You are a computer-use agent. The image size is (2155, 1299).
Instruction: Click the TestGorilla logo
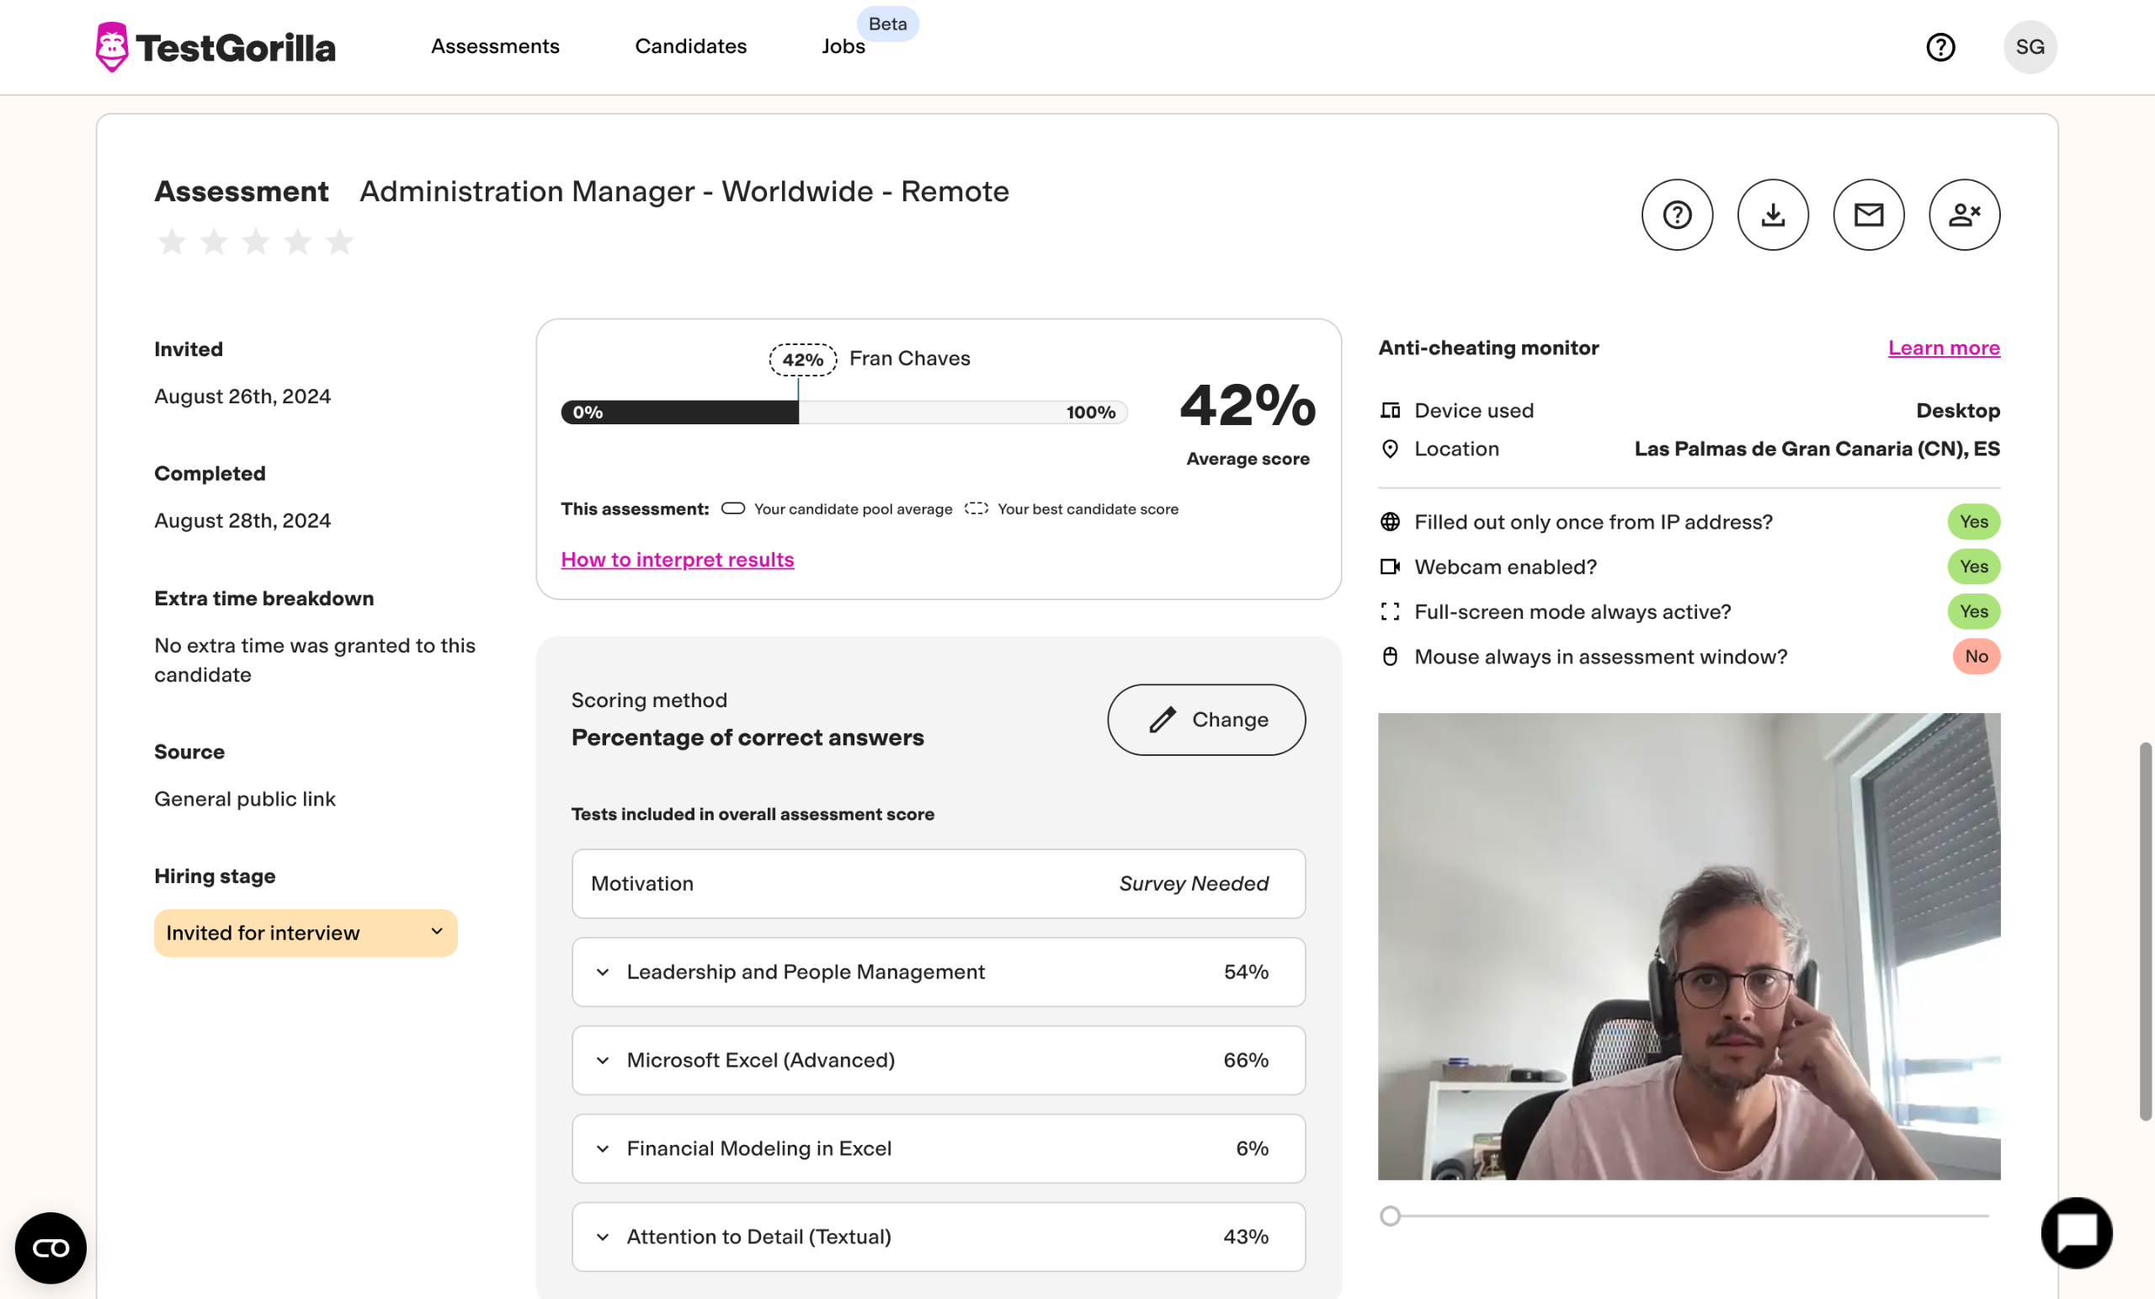pos(215,47)
